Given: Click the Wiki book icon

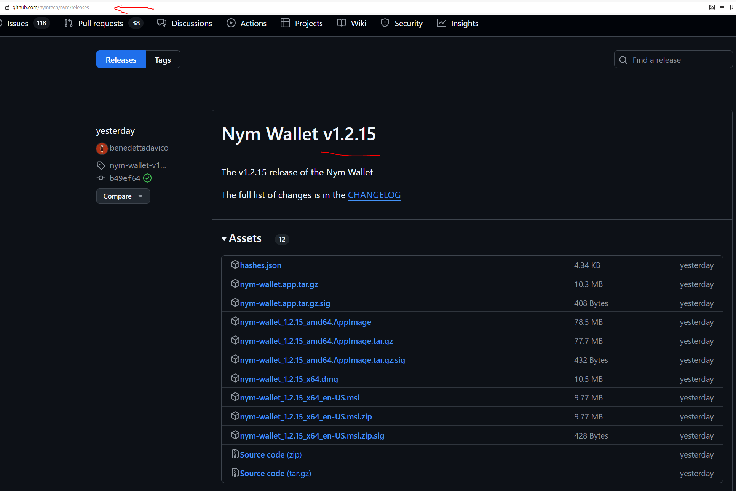Looking at the screenshot, I should [x=342, y=23].
